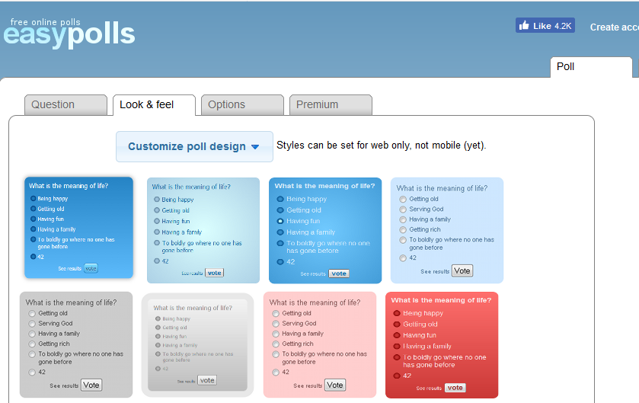Click the Create account link
639x403 pixels.
(614, 27)
